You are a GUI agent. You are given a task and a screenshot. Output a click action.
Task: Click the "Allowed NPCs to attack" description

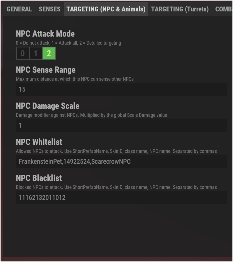[x=116, y=151]
